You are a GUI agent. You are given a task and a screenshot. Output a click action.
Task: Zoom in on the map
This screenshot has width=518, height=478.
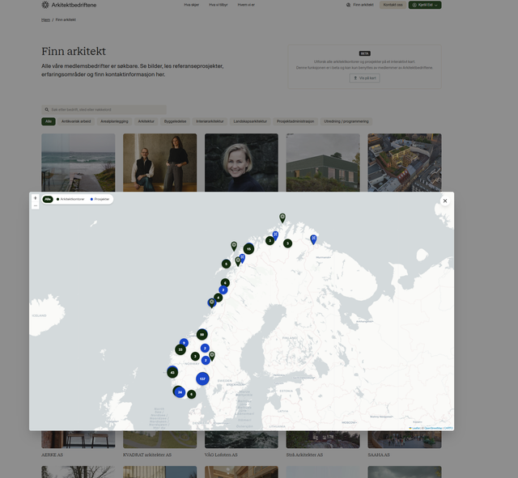point(36,198)
